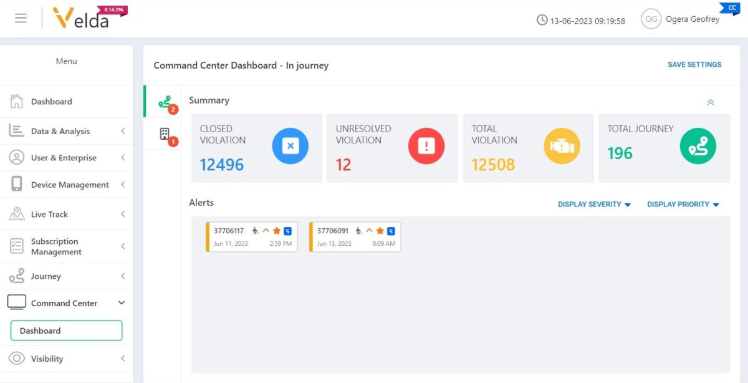The width and height of the screenshot is (748, 383).
Task: Click the OG user avatar
Action: pyautogui.click(x=651, y=19)
